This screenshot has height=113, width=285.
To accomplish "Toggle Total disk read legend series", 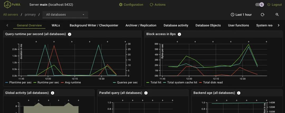I will (x=211, y=82).
